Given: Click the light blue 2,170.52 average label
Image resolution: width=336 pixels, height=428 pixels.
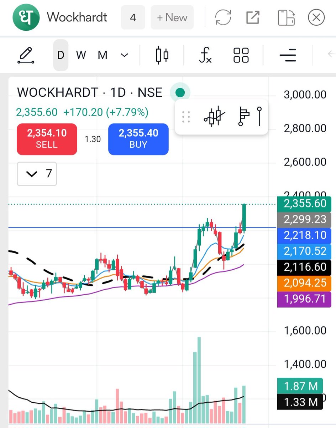Looking at the screenshot, I should (304, 251).
